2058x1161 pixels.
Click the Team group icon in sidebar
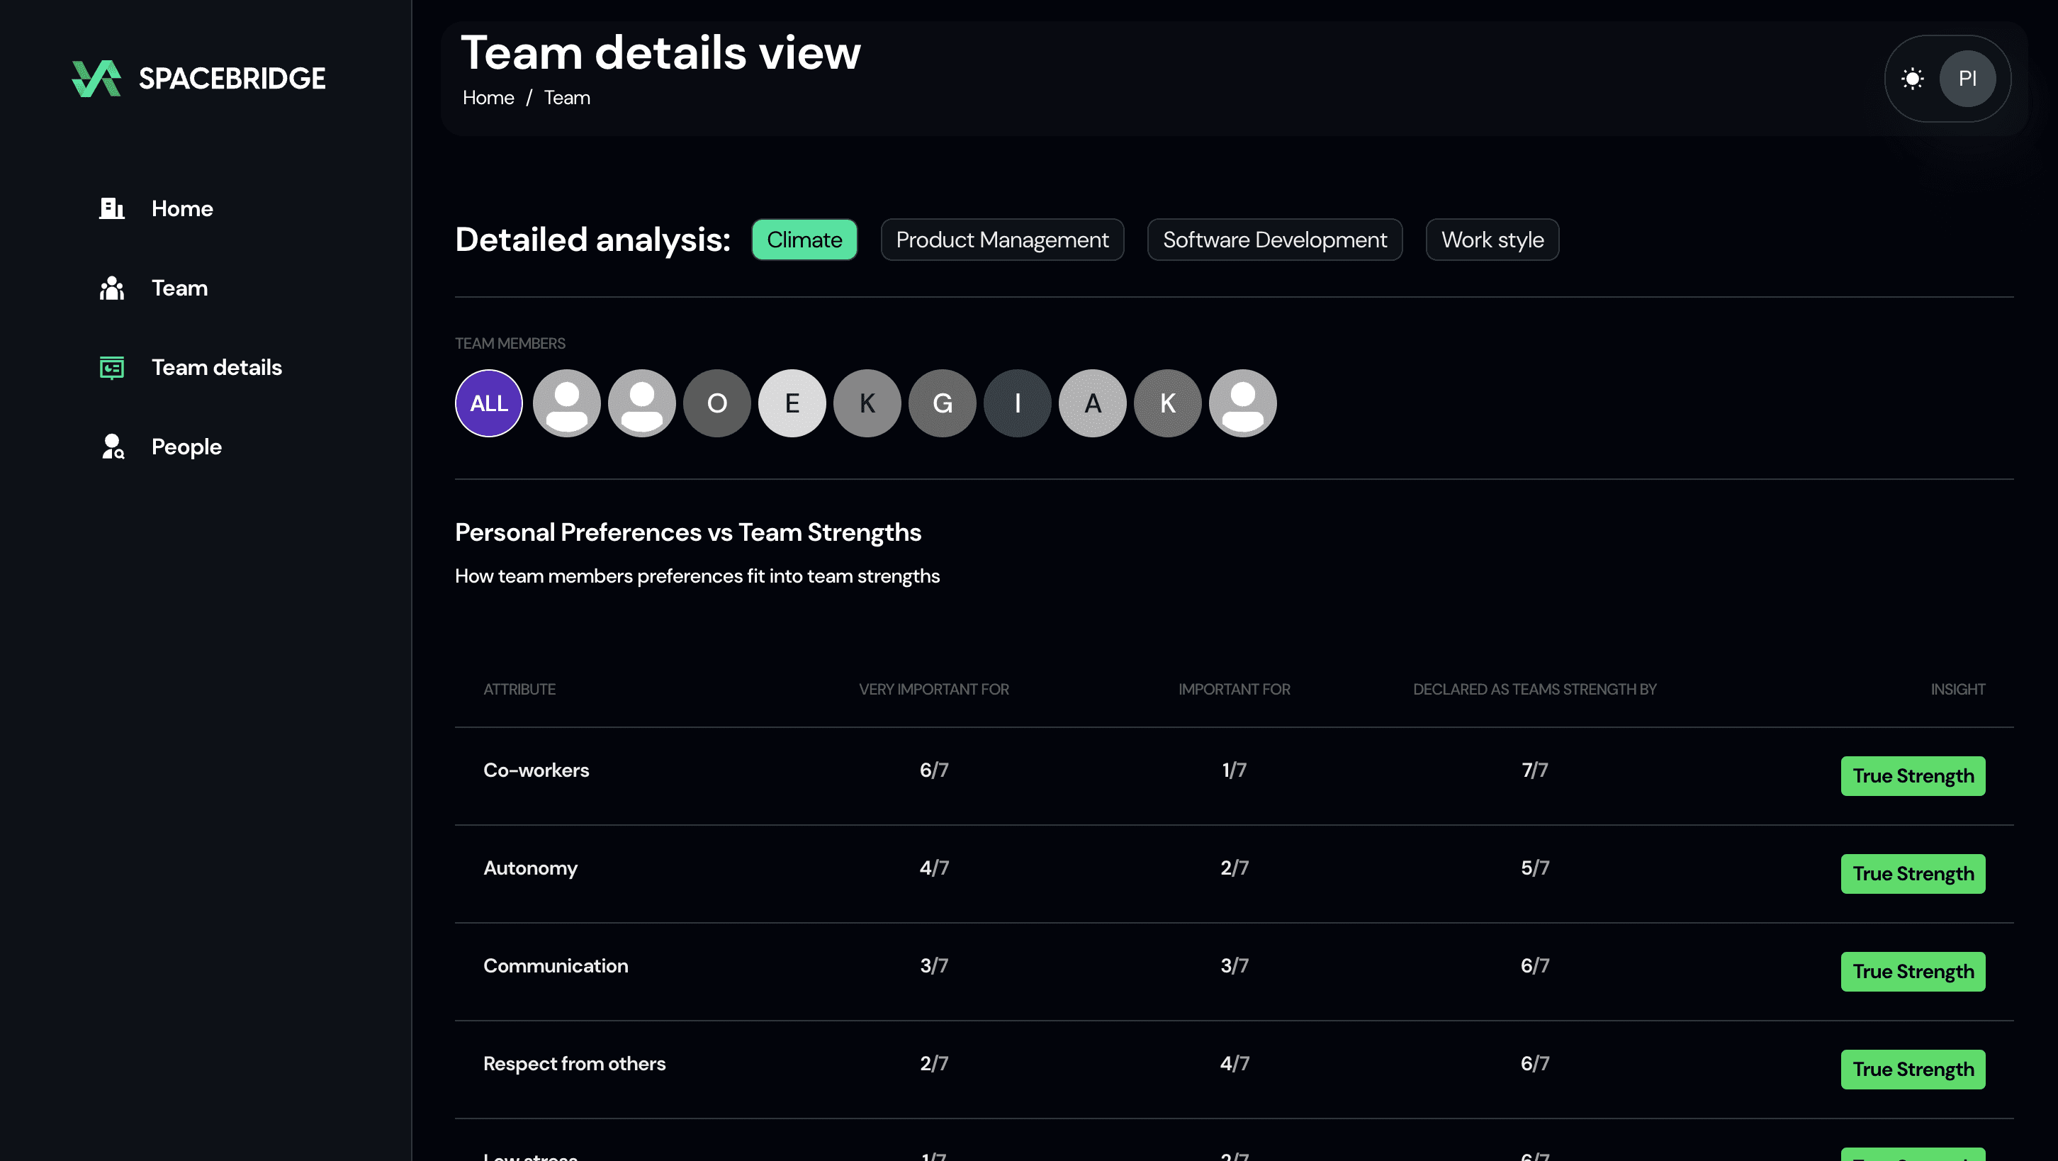click(x=112, y=288)
